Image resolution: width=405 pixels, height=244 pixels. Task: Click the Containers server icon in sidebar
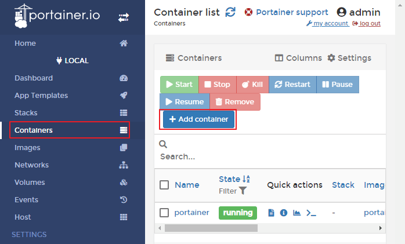tap(124, 130)
